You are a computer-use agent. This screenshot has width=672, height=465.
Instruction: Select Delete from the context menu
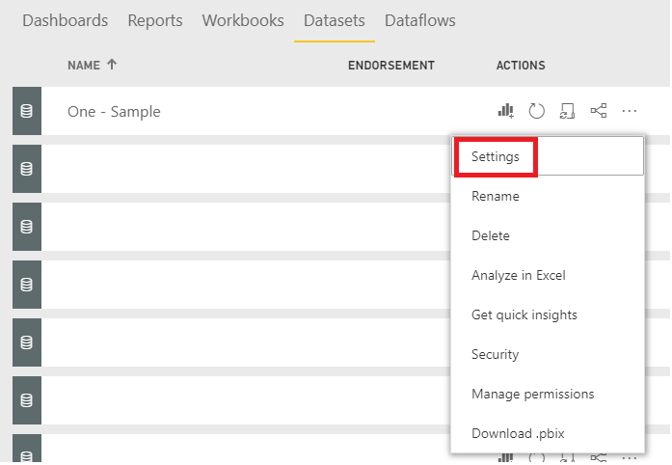pos(491,235)
